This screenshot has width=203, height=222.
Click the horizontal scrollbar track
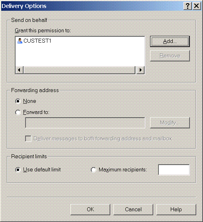click(x=79, y=70)
